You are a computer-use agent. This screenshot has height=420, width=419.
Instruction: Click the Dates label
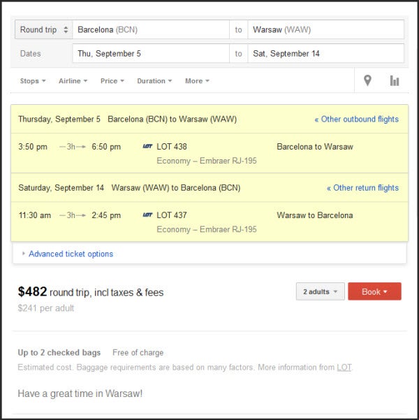point(31,54)
